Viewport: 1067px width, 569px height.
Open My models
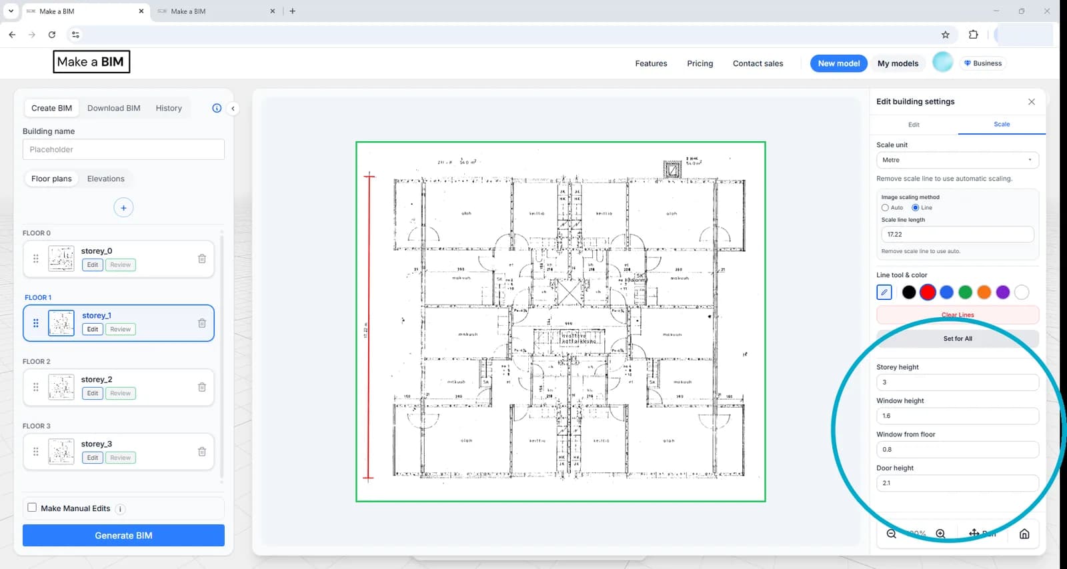(898, 63)
